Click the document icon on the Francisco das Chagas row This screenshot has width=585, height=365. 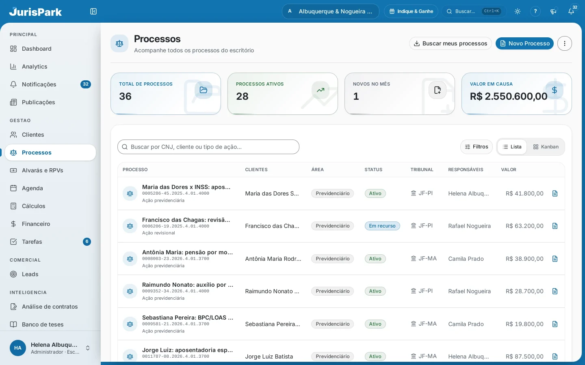pos(555,226)
